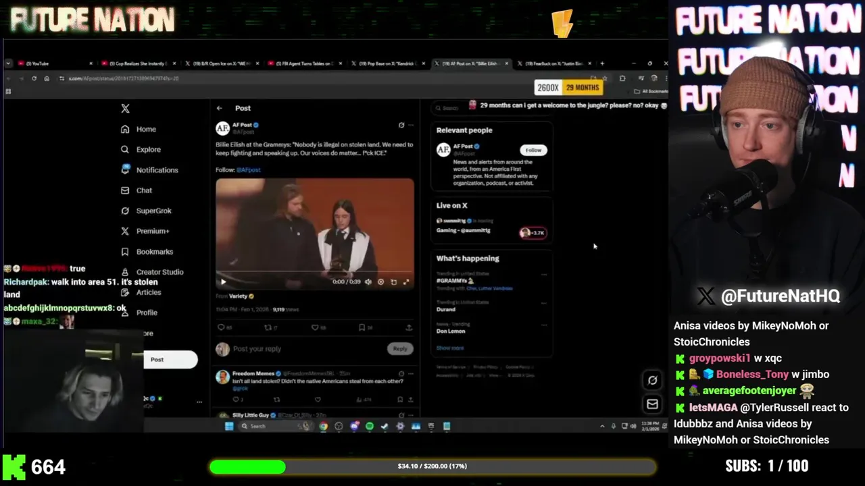The width and height of the screenshot is (865, 486).
Task: Go to Home in X sidebar
Action: 139,129
